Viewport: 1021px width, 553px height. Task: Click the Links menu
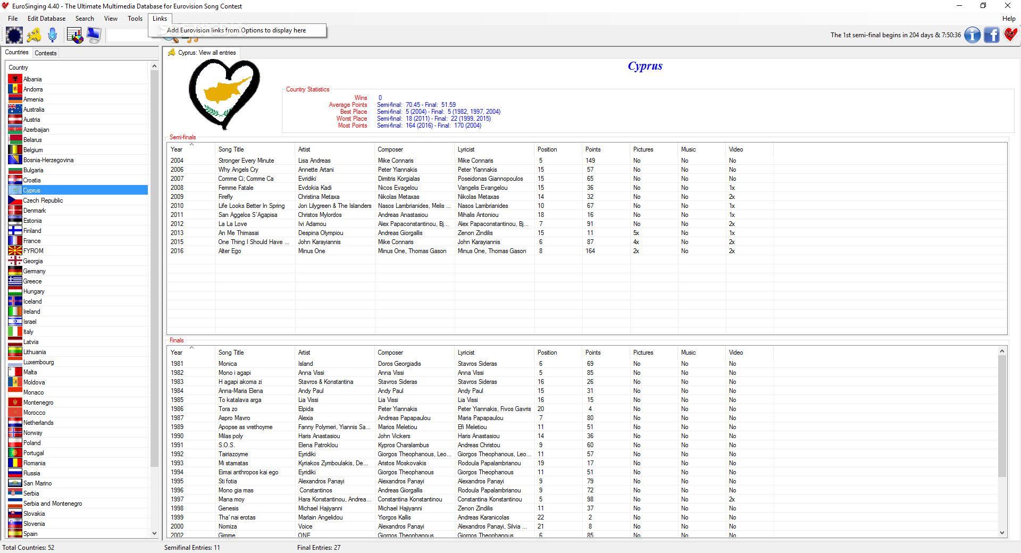[160, 19]
